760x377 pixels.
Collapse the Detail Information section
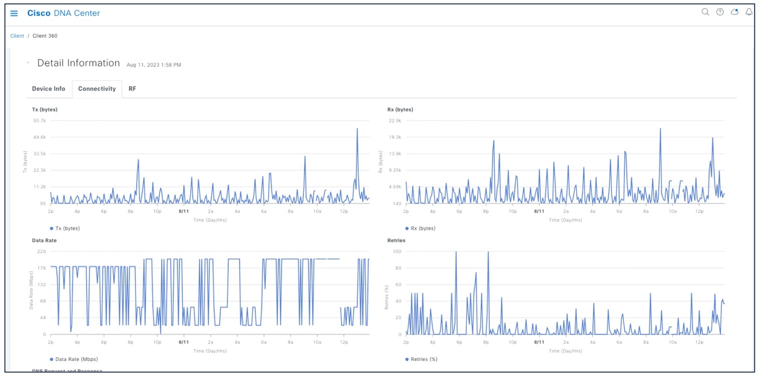click(x=28, y=63)
